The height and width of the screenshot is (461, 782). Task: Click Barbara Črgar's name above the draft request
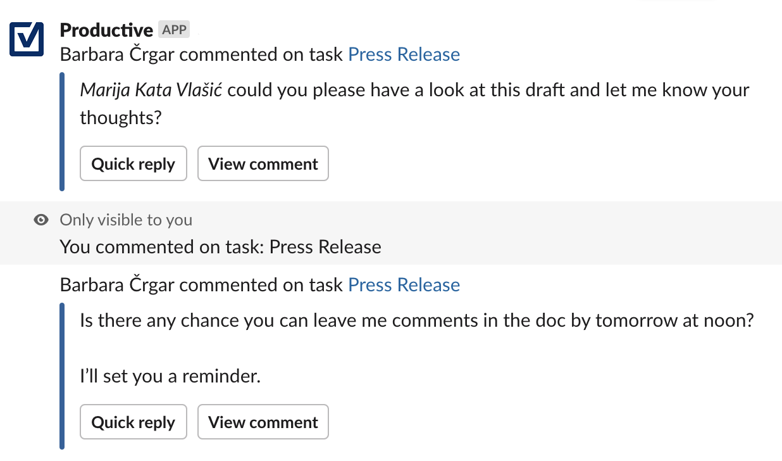(x=118, y=54)
